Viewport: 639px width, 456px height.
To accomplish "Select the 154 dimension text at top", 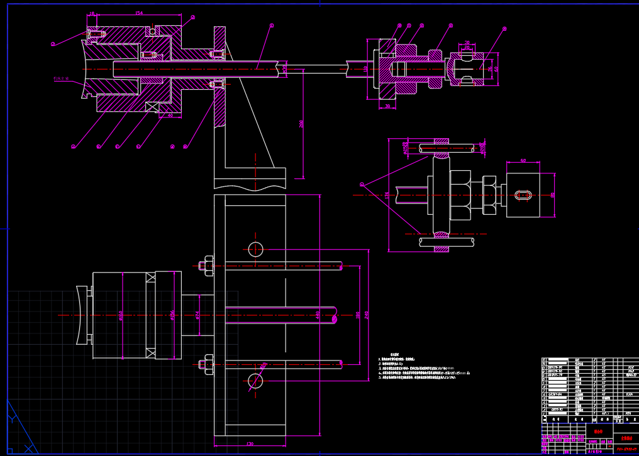I will [139, 13].
